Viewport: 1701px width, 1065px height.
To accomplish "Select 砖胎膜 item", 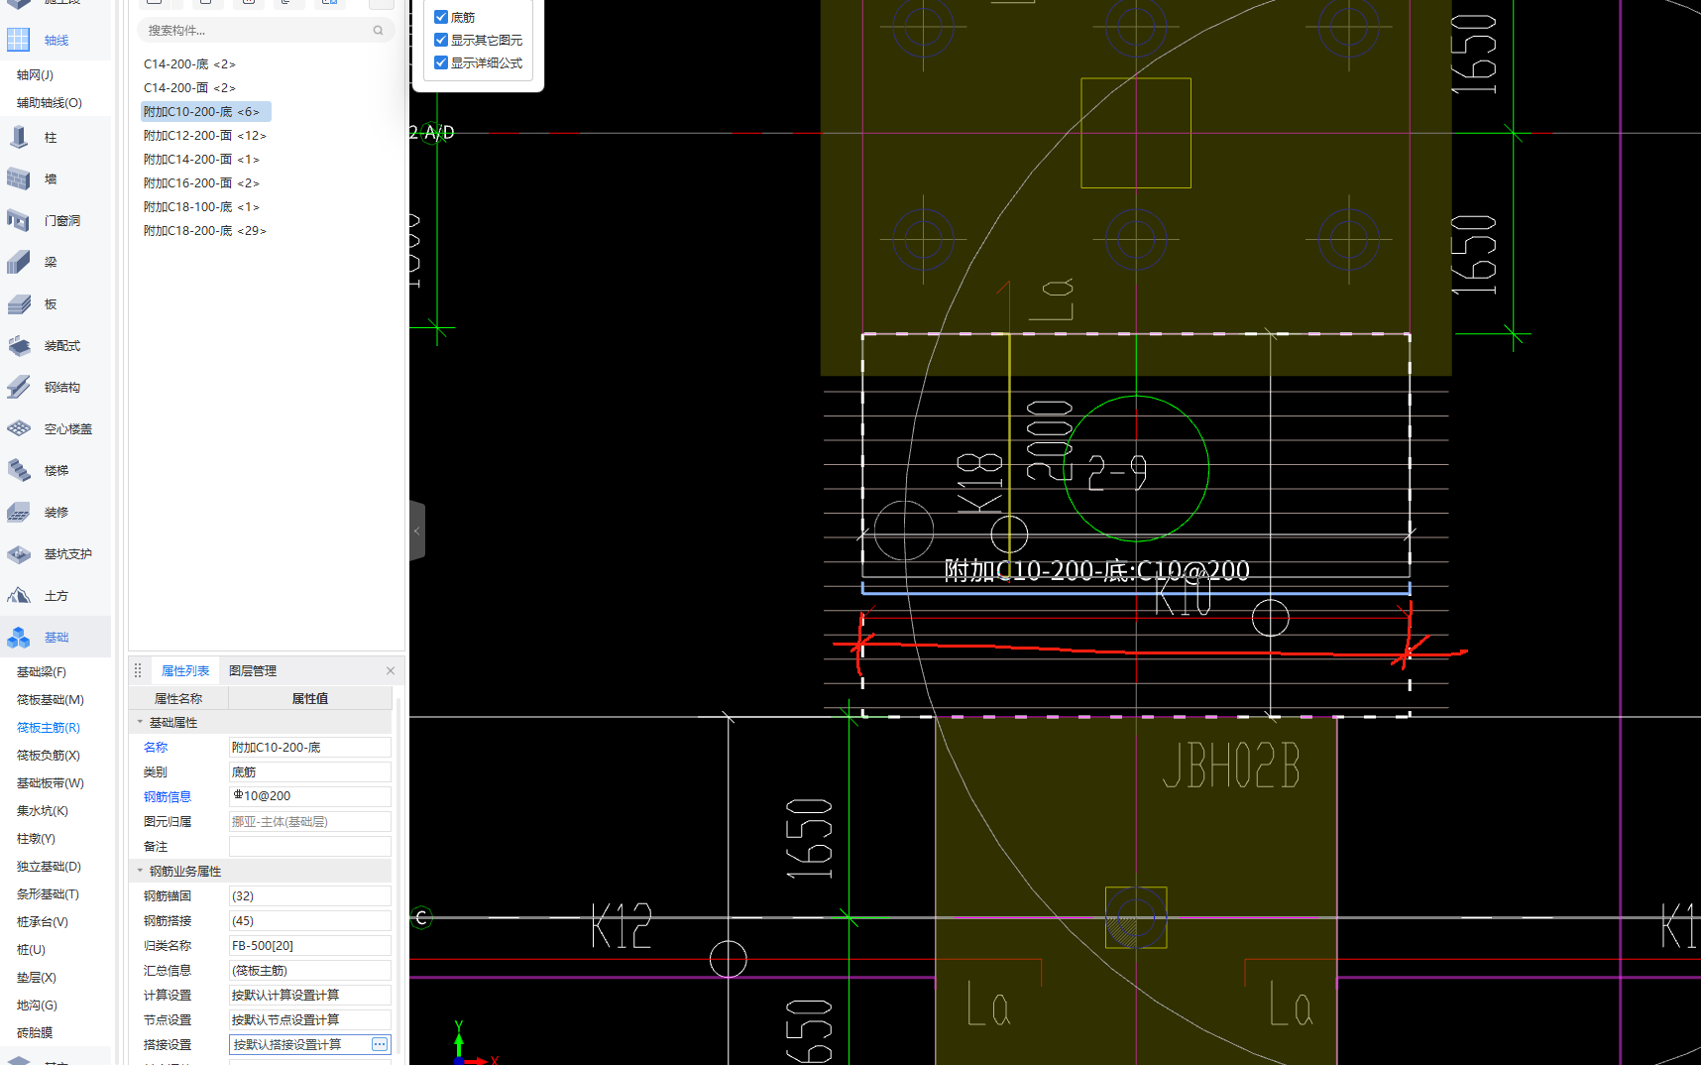I will pos(35,1033).
